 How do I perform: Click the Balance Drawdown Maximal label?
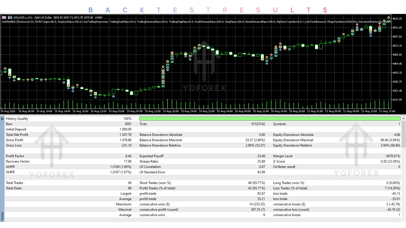[x=161, y=140]
